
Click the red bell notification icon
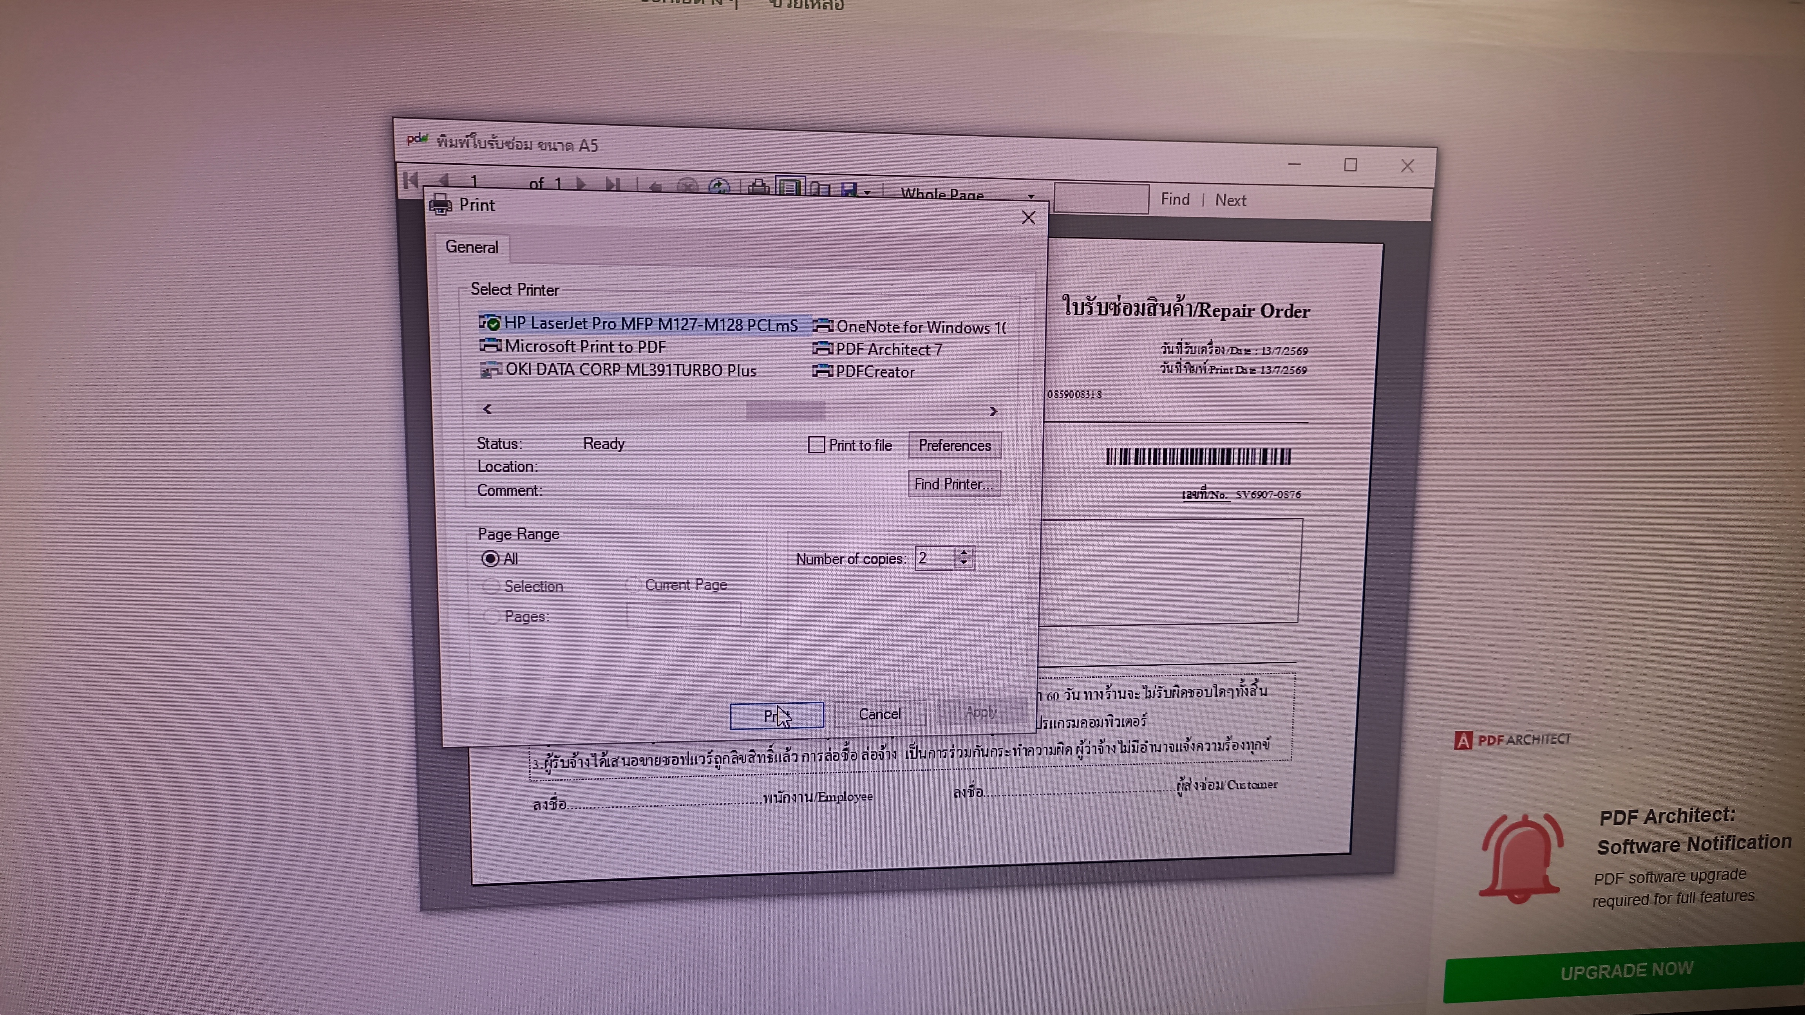[1521, 859]
